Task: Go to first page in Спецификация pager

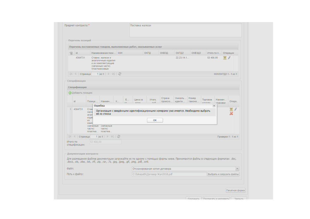Action: (70, 137)
